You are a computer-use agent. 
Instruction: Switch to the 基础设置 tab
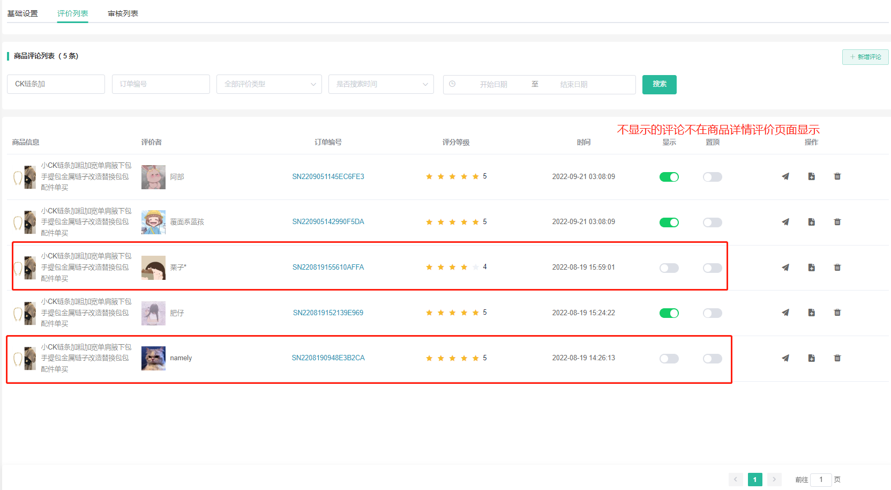23,13
